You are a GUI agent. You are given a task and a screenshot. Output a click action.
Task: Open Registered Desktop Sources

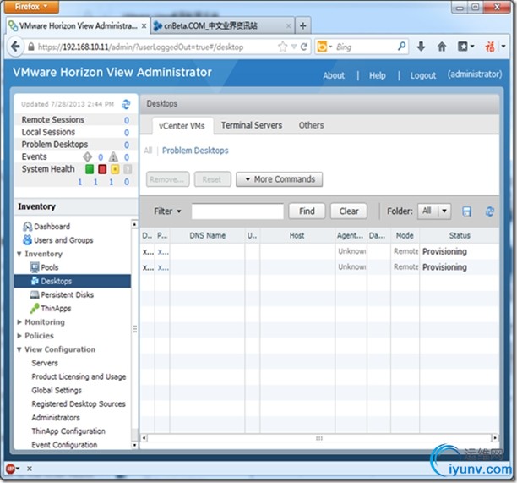coord(79,403)
